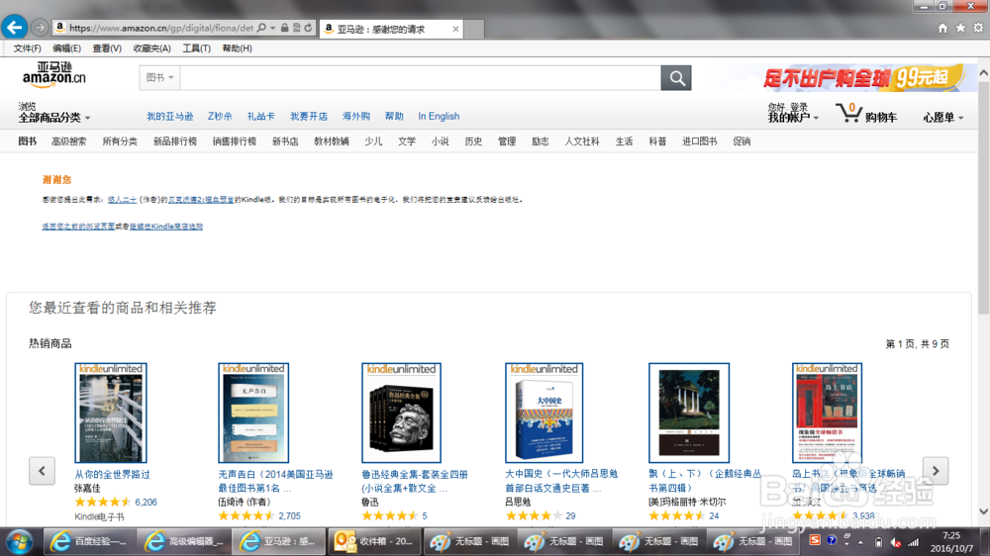Refresh the page with the reload icon
This screenshot has height=556, width=990.
coord(308,28)
